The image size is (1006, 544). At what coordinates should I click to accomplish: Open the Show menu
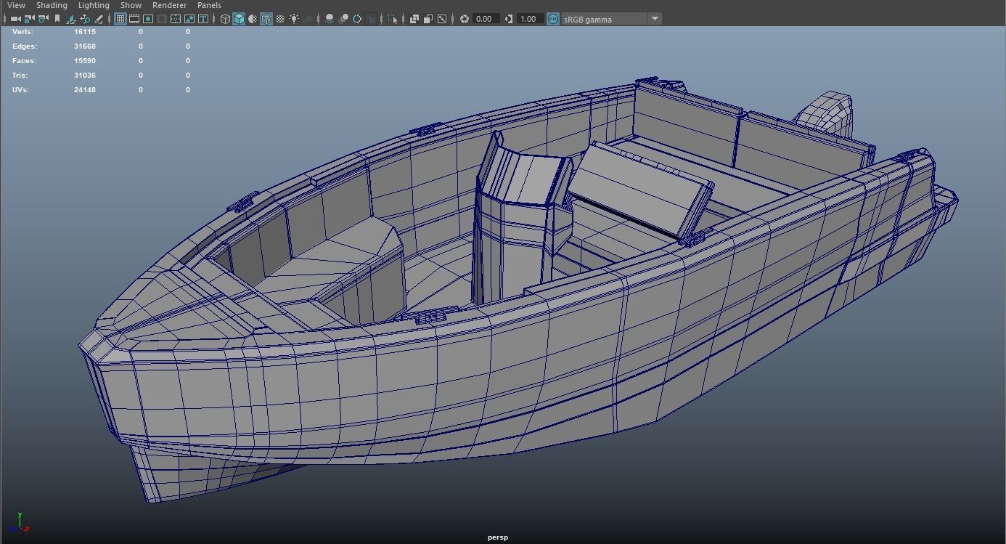(131, 5)
